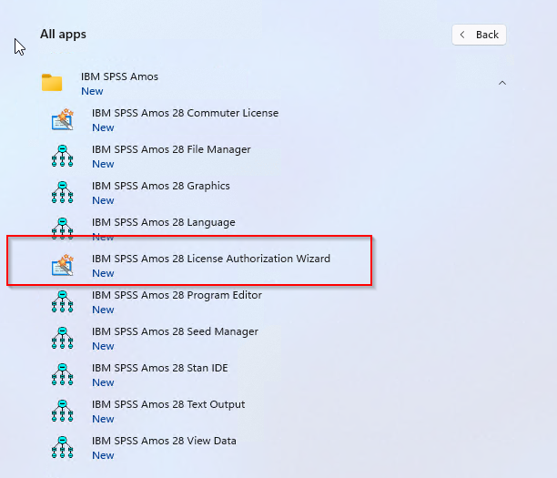Click the License Authorization Wizard icon
557x478 pixels.
click(63, 266)
